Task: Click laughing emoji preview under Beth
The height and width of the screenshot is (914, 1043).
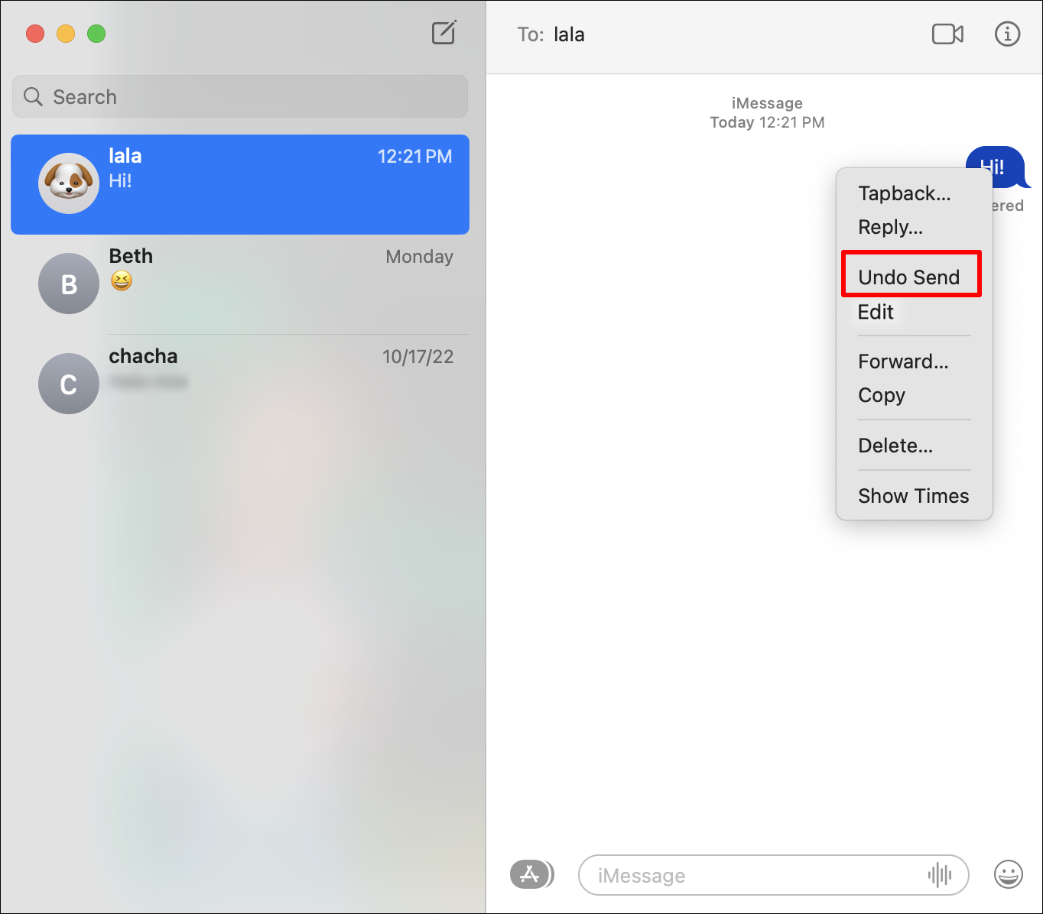Action: click(122, 281)
